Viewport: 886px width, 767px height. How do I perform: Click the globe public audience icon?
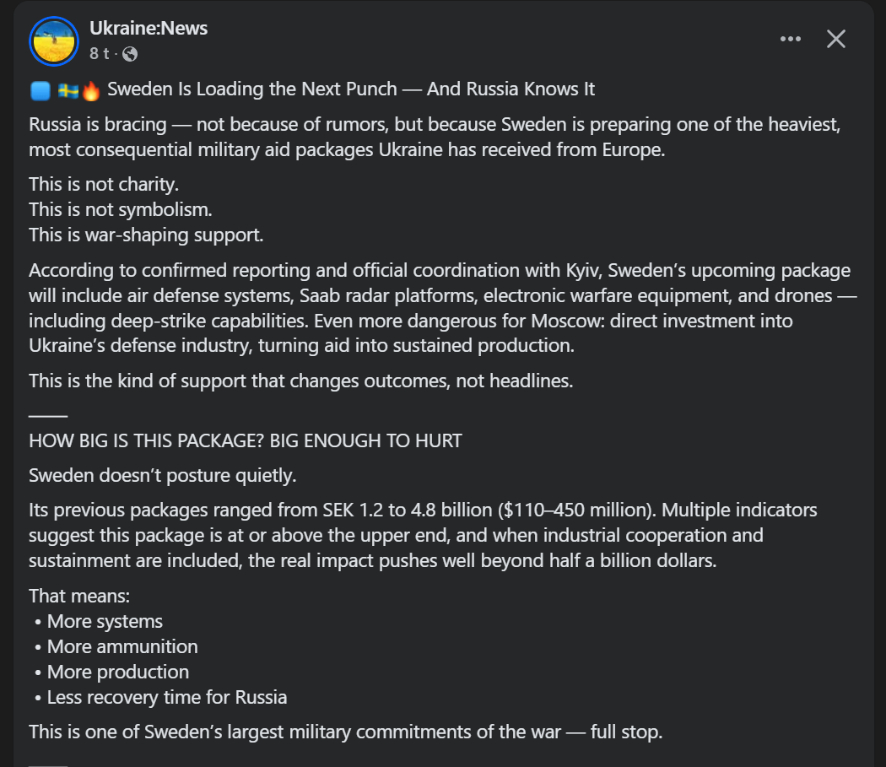pyautogui.click(x=130, y=54)
